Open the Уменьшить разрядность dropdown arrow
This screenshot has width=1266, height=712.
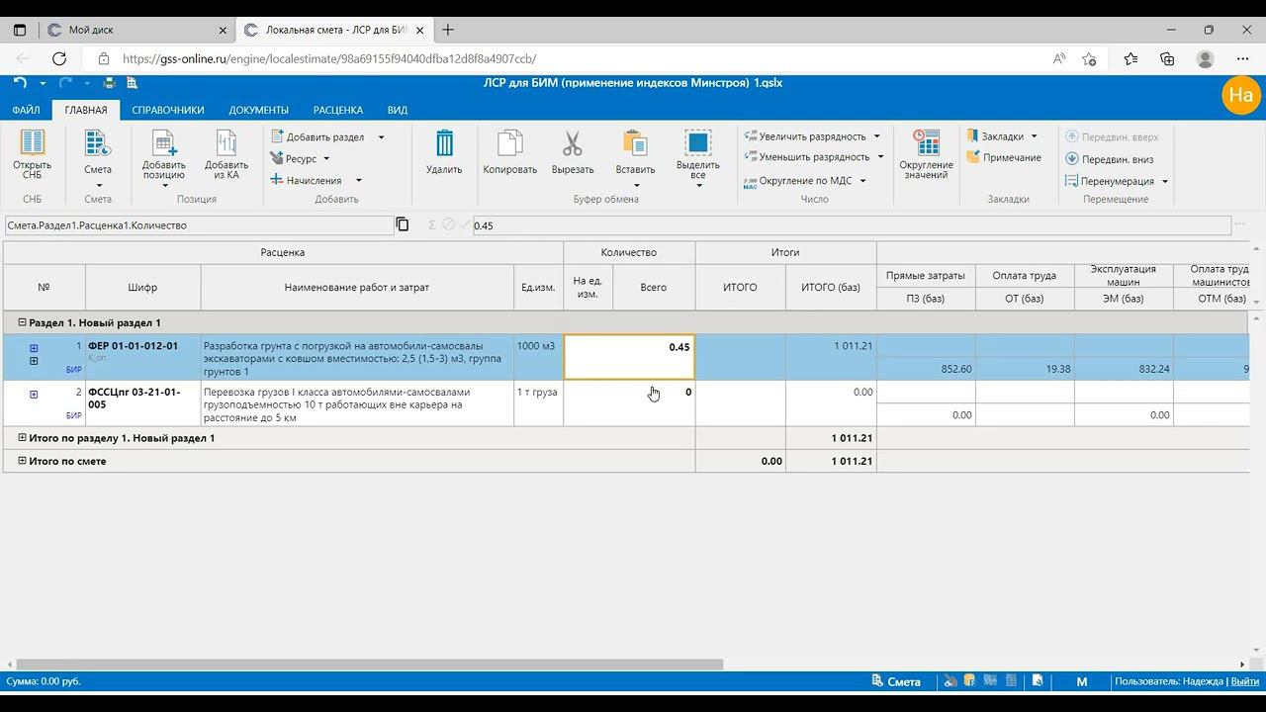pyautogui.click(x=880, y=157)
